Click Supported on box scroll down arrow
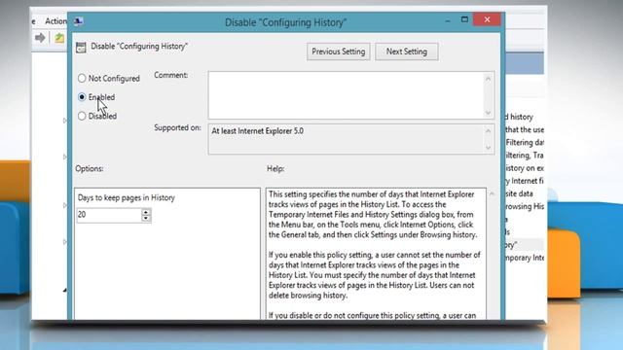 [x=489, y=148]
